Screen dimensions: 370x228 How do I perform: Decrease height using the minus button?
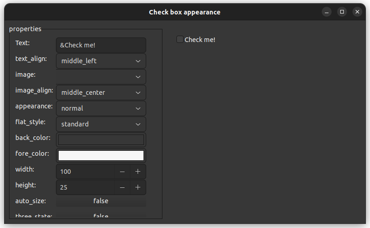tap(122, 187)
